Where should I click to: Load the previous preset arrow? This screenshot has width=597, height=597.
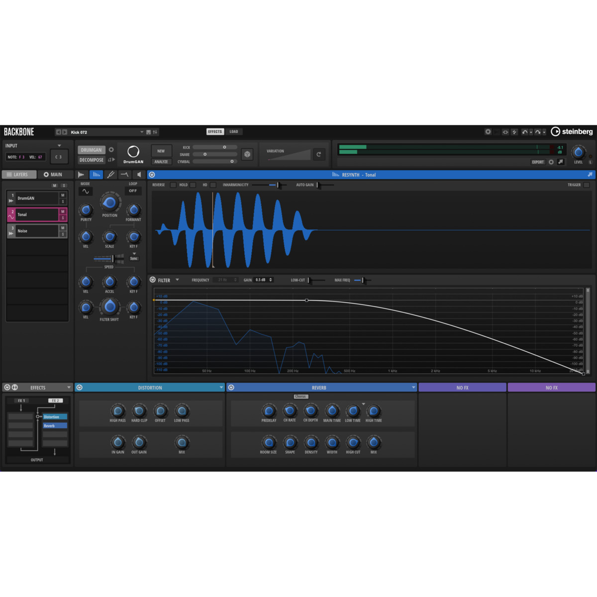point(58,132)
